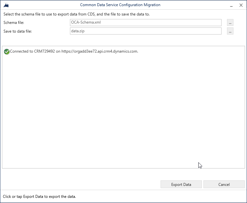Click the 'Save to data file:' label
This screenshot has height=203, width=247.
[18, 31]
